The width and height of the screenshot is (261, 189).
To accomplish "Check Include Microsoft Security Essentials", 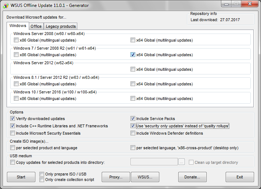I will coord(13,133).
